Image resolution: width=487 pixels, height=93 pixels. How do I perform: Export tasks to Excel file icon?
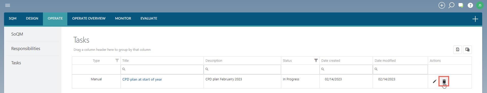pos(458,50)
